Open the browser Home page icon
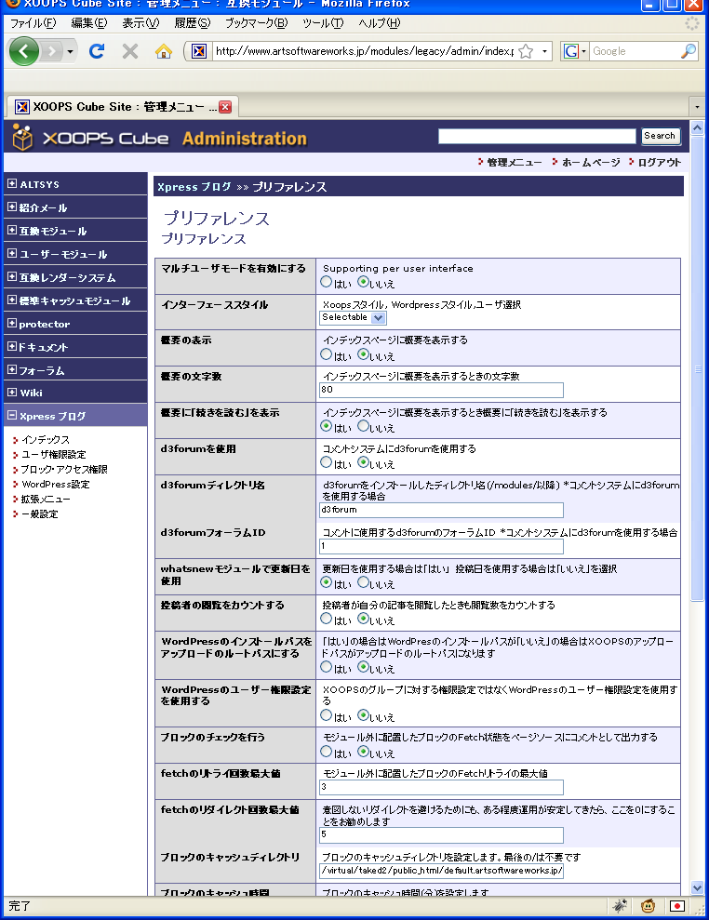Viewport: 709px width, 920px height. [x=163, y=51]
